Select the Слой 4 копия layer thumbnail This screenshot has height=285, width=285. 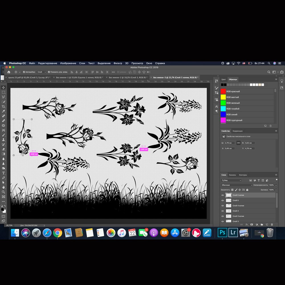tap(228, 206)
